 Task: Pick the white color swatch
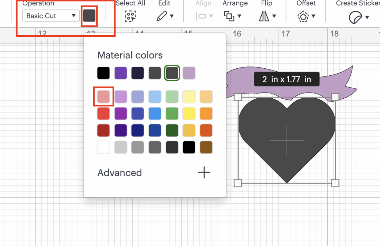click(x=103, y=147)
